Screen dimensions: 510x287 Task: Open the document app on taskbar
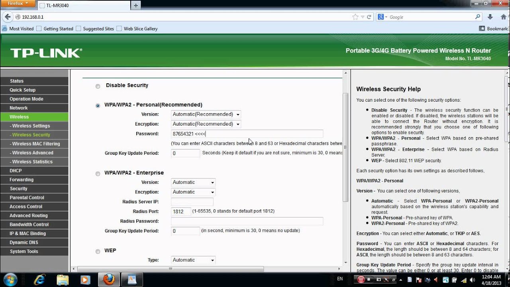(x=131, y=279)
